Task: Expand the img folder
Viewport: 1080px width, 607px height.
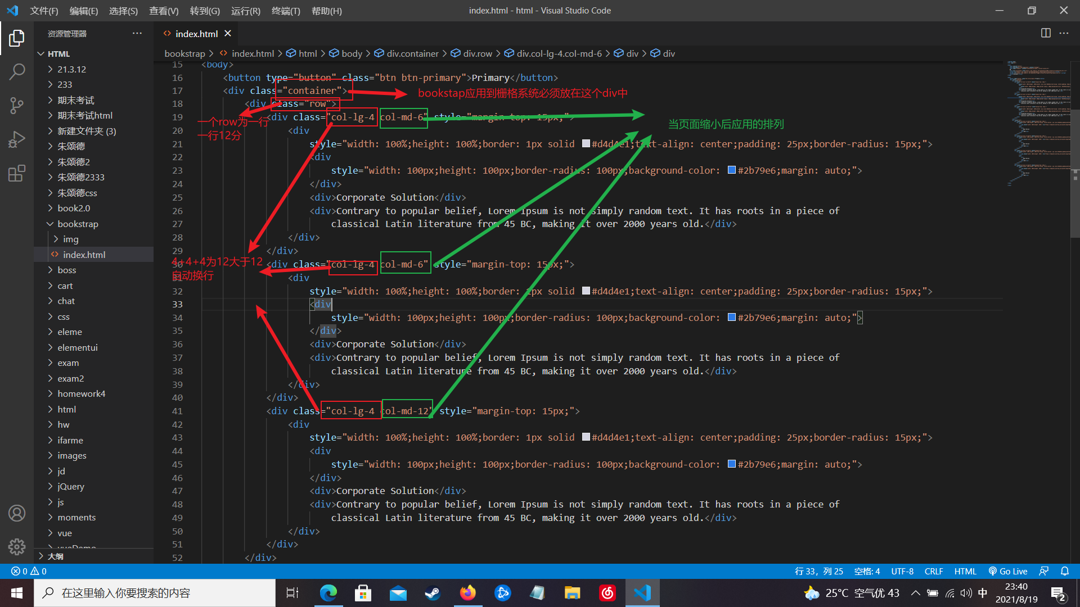Action: point(70,239)
